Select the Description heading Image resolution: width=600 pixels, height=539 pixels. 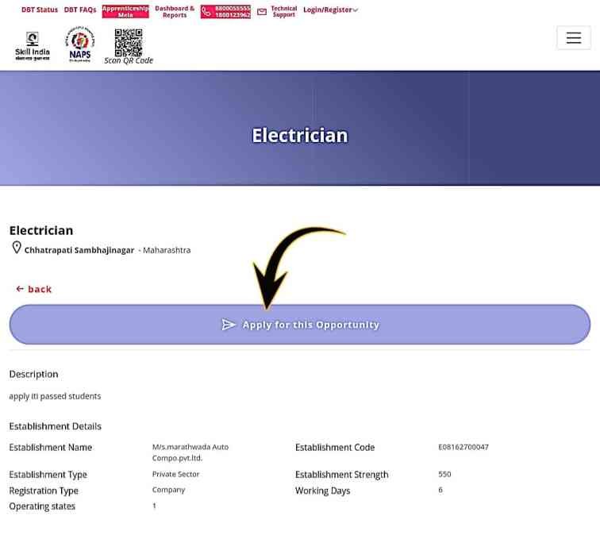pyautogui.click(x=33, y=374)
